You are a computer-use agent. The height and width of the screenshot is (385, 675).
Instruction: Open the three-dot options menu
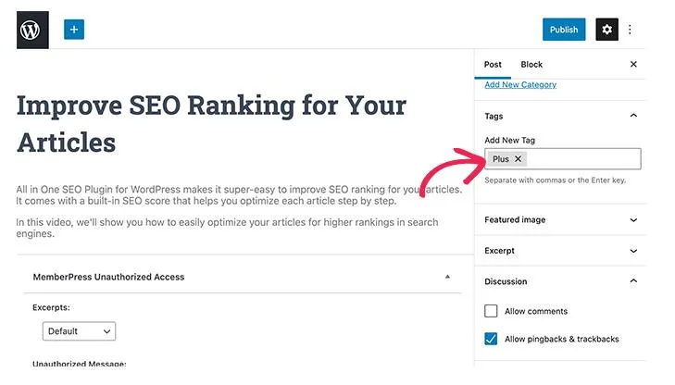point(630,30)
